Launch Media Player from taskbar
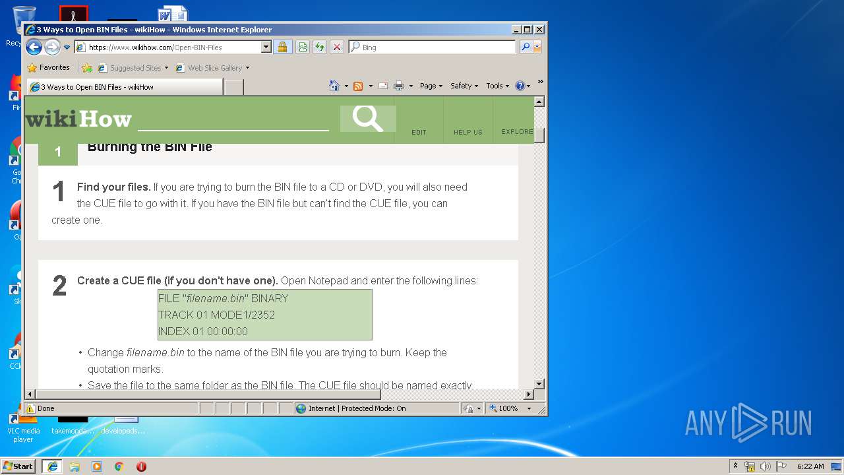The image size is (844, 475). 97,466
